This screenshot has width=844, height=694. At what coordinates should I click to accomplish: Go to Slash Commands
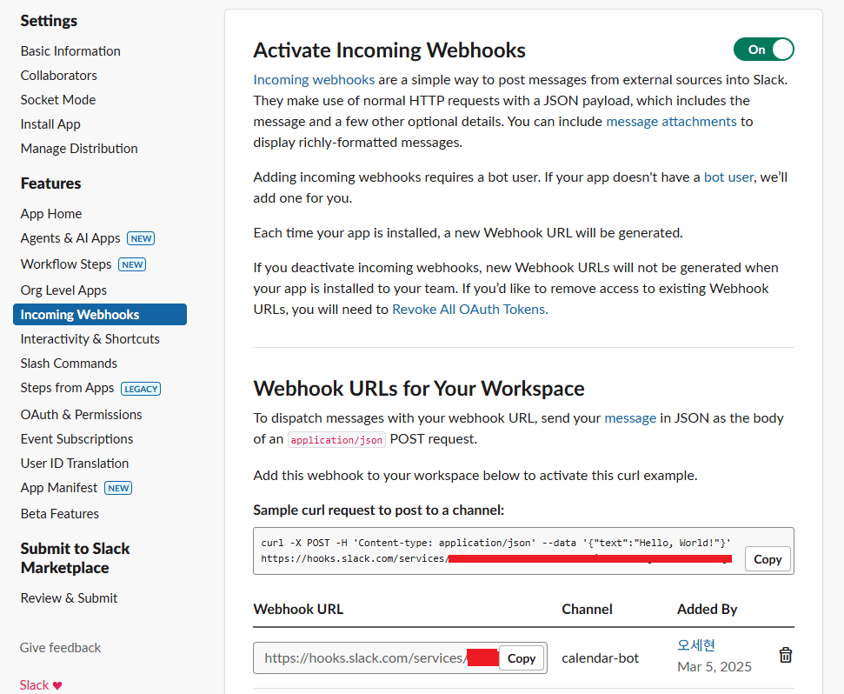coord(69,364)
